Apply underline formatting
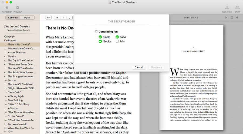Image resolution: width=243 pixels, height=134 pixels. pyautogui.click(x=69, y=18)
